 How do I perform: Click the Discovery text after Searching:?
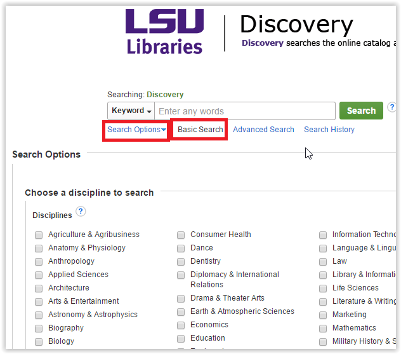click(165, 95)
